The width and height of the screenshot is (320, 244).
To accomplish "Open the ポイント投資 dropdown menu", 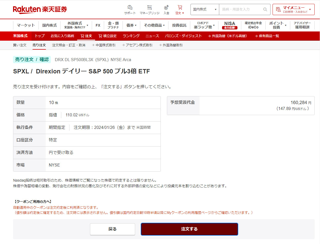I will click(277, 25).
